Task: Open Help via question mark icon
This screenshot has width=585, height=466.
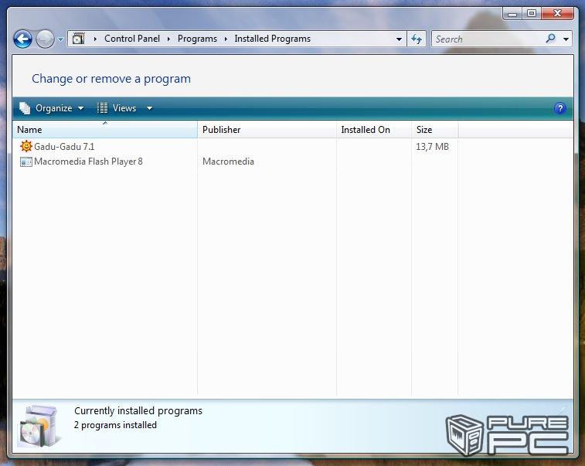Action: pyautogui.click(x=559, y=108)
